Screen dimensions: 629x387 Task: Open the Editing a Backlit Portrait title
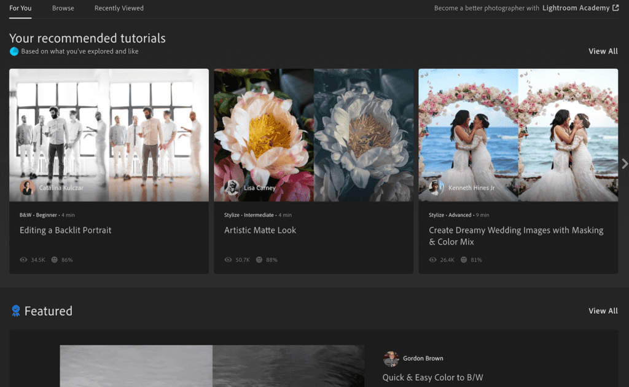(66, 230)
